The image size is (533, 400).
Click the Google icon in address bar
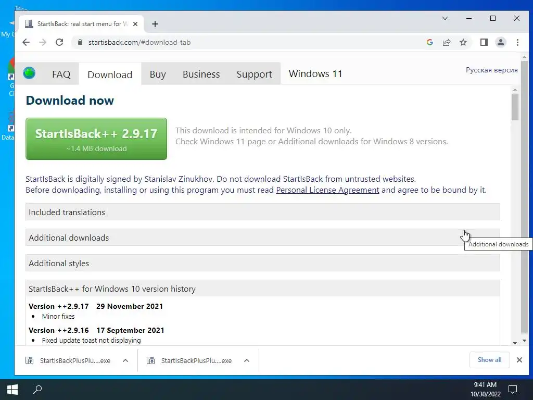(429, 42)
